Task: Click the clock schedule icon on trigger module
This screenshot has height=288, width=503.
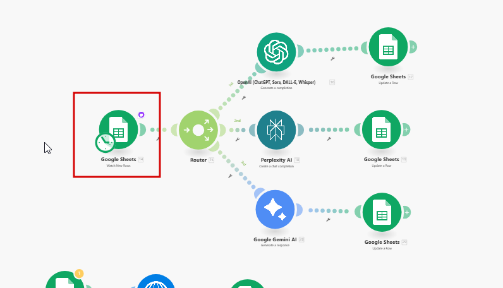Action: coord(106,142)
